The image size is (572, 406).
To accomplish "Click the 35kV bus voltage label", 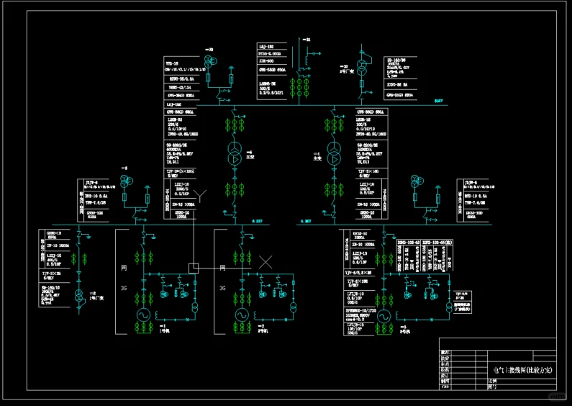I will [438, 101].
